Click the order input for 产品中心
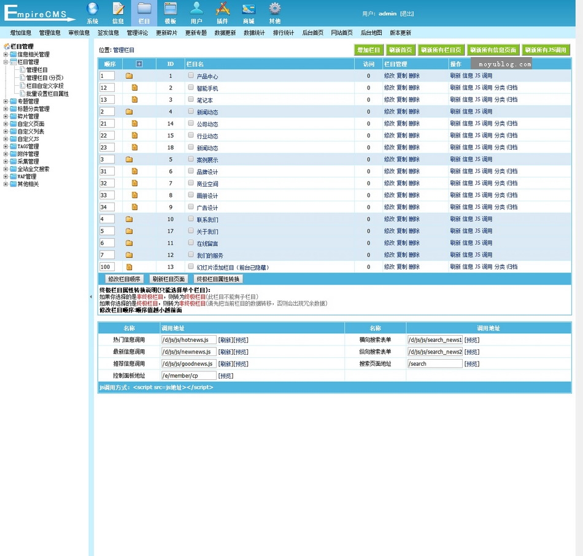The width and height of the screenshot is (583, 556). click(107, 76)
